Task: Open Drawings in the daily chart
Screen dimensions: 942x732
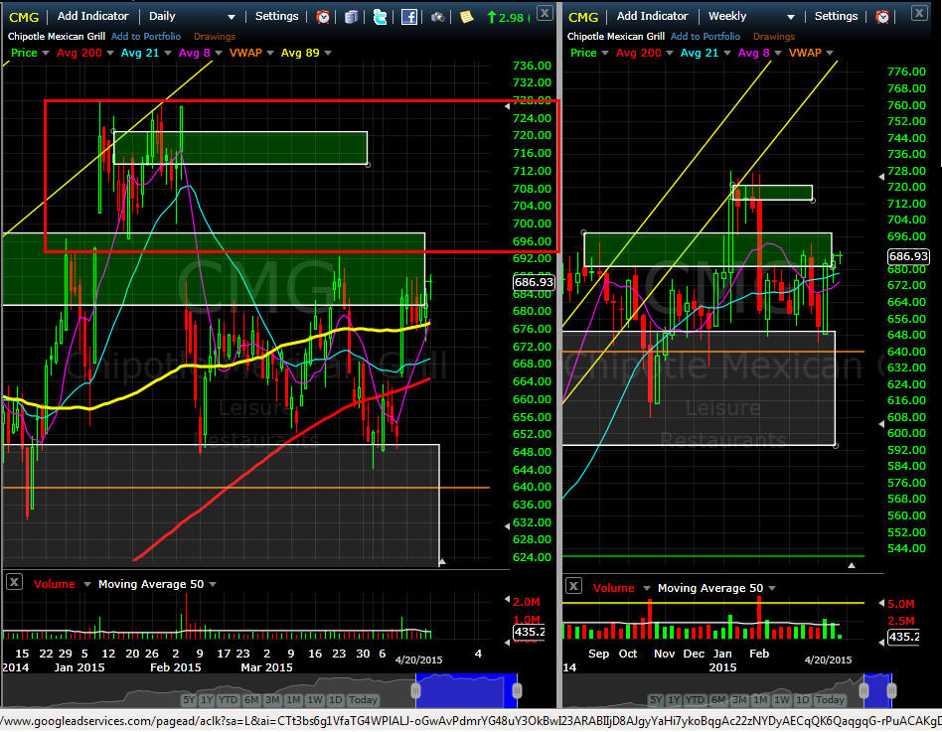Action: point(215,37)
